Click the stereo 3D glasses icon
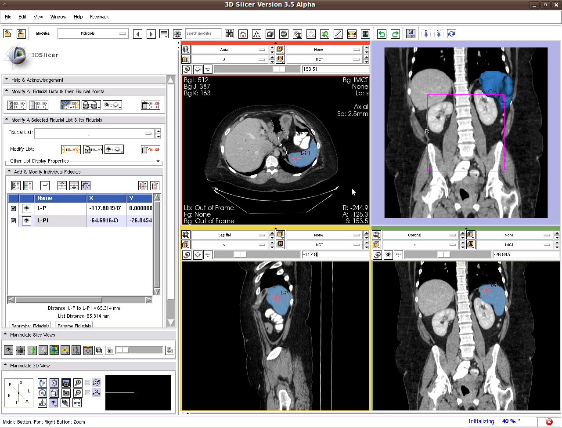 coord(77,402)
